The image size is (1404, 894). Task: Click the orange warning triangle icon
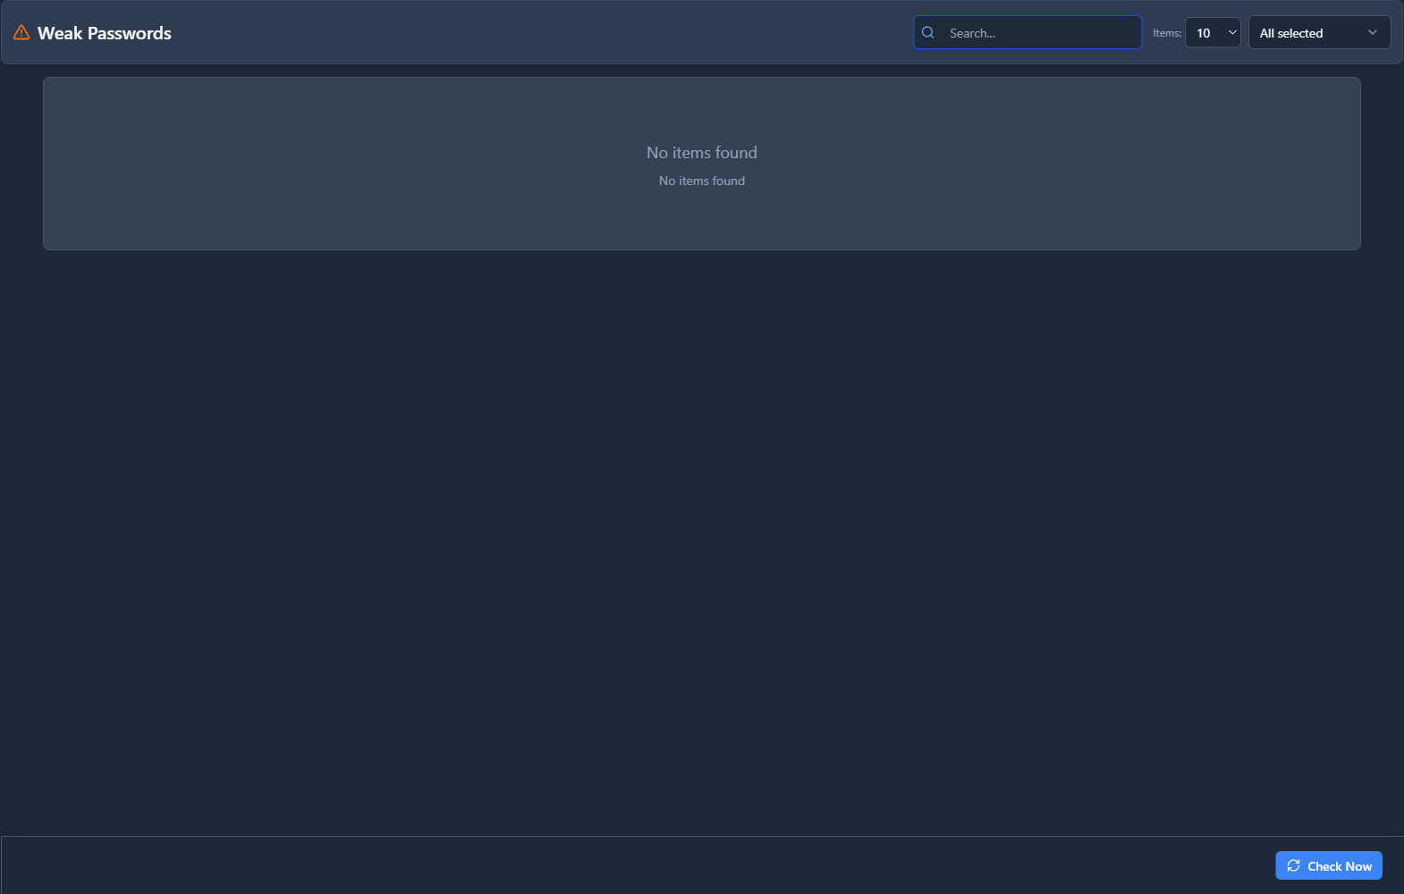coord(21,33)
